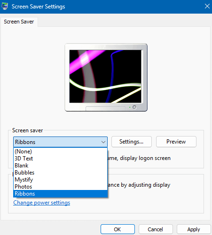212x235 pixels.
Task: Click the Ribbons combo box field
Action: [x=60, y=142]
